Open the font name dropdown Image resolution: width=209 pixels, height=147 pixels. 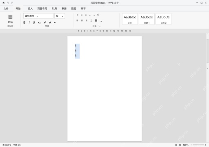tap(38, 16)
